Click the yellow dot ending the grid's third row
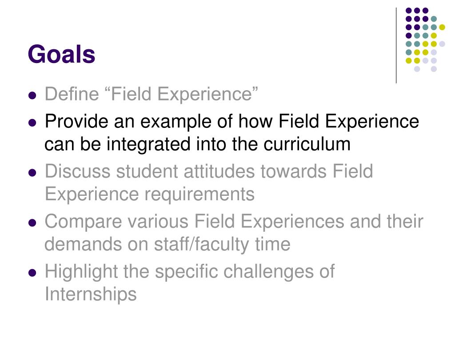This screenshot has height=341, width=455. 442,27
